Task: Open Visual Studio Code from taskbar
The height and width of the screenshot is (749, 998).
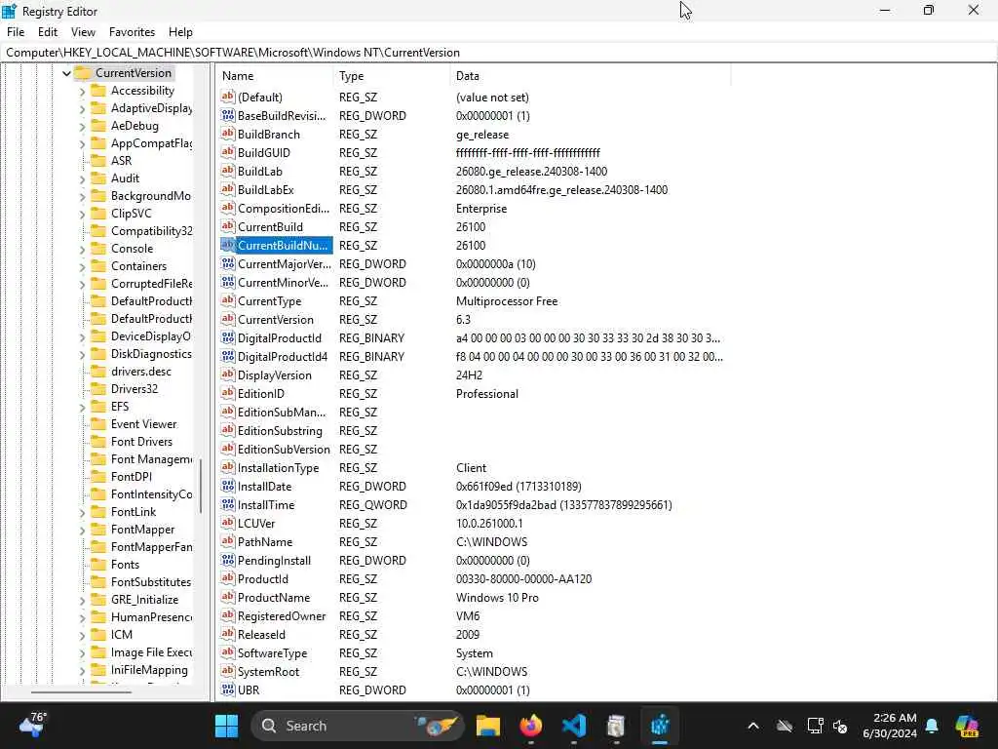Action: [573, 726]
